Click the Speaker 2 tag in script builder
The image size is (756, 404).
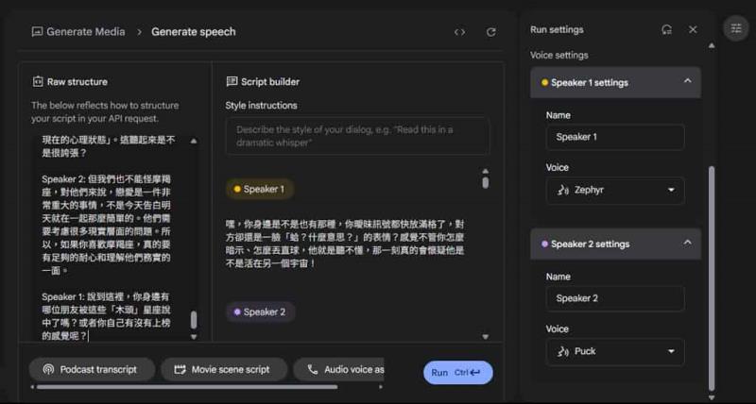point(261,312)
